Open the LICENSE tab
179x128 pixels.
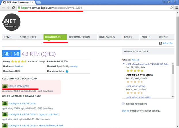click(166, 37)
